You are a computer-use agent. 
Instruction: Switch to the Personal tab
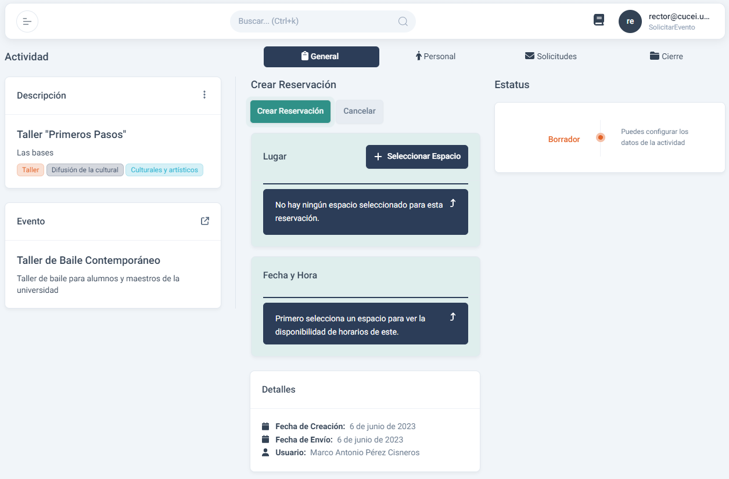(x=435, y=57)
